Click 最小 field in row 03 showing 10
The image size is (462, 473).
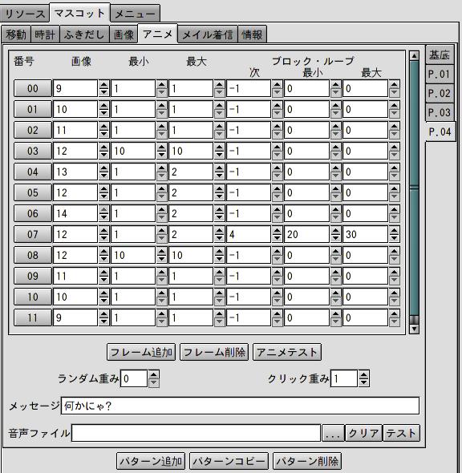click(x=133, y=151)
